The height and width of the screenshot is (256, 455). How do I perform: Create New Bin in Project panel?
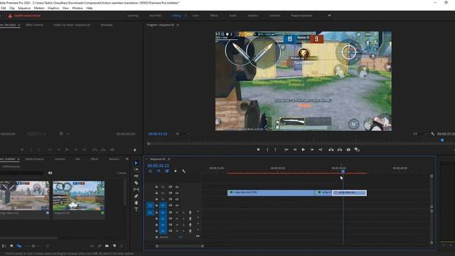click(x=107, y=246)
